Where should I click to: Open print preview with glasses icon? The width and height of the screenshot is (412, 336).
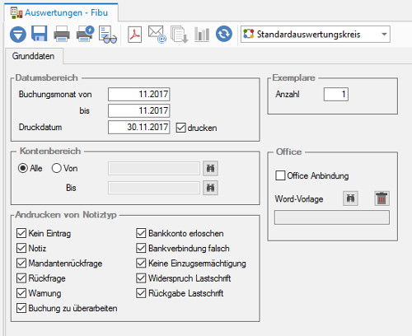coord(108,35)
